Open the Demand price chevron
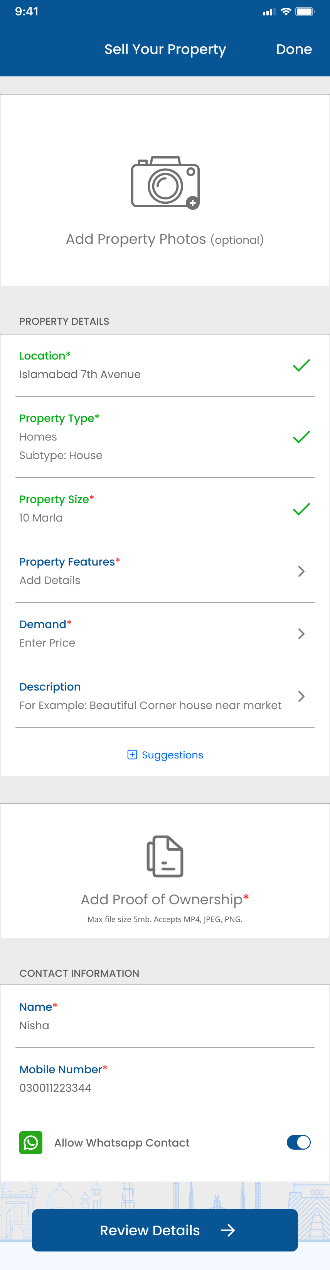330x1270 pixels. 301,633
